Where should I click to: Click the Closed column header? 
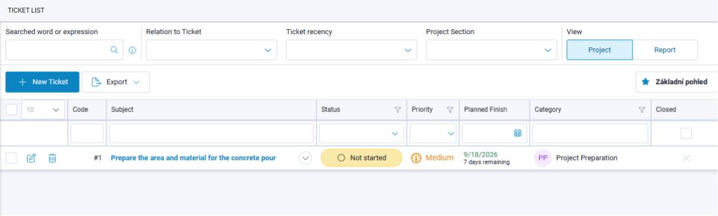click(665, 110)
